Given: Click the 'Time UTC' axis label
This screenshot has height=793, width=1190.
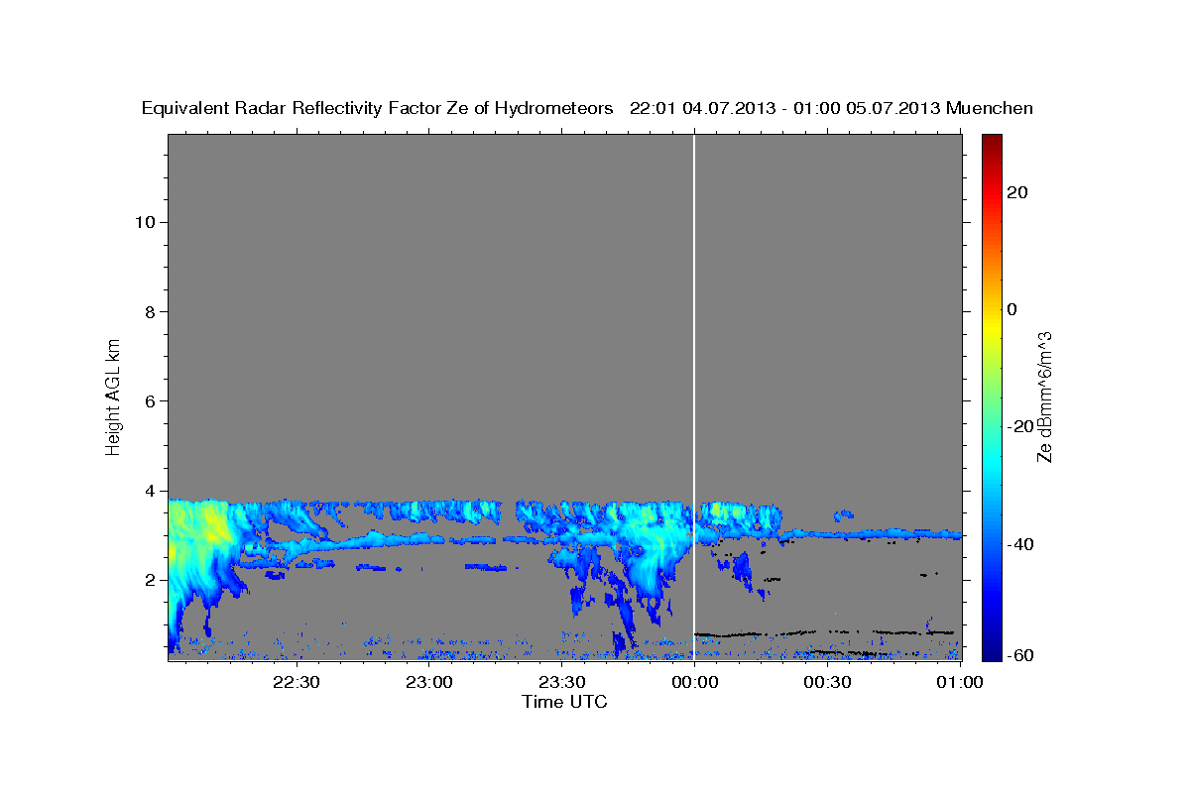Looking at the screenshot, I should tap(565, 701).
